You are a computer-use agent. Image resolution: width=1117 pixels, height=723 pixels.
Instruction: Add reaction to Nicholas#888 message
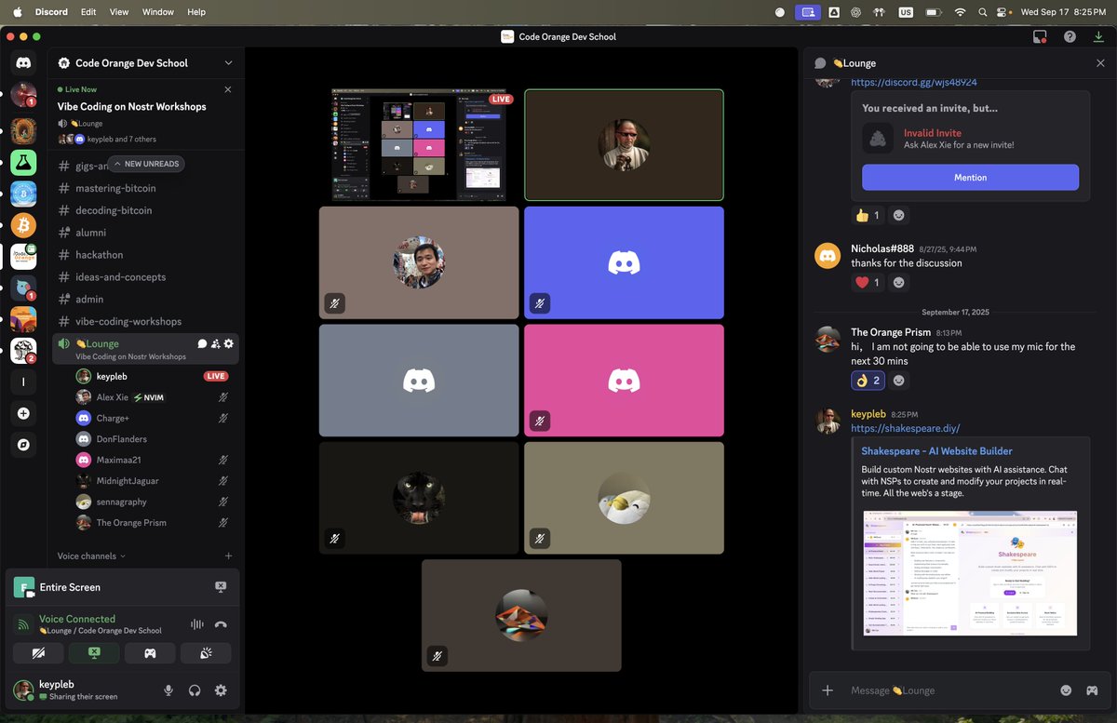(898, 282)
